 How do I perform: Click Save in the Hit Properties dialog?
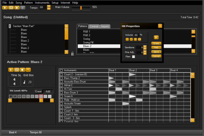click(x=156, y=52)
